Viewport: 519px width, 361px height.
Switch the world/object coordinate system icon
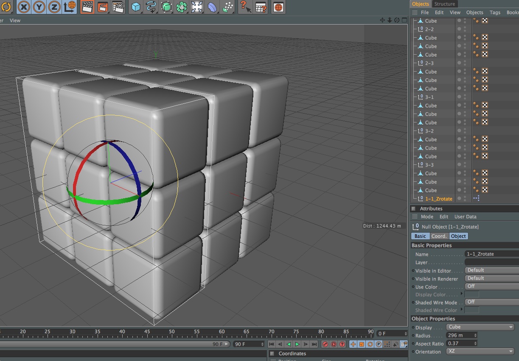click(x=70, y=7)
